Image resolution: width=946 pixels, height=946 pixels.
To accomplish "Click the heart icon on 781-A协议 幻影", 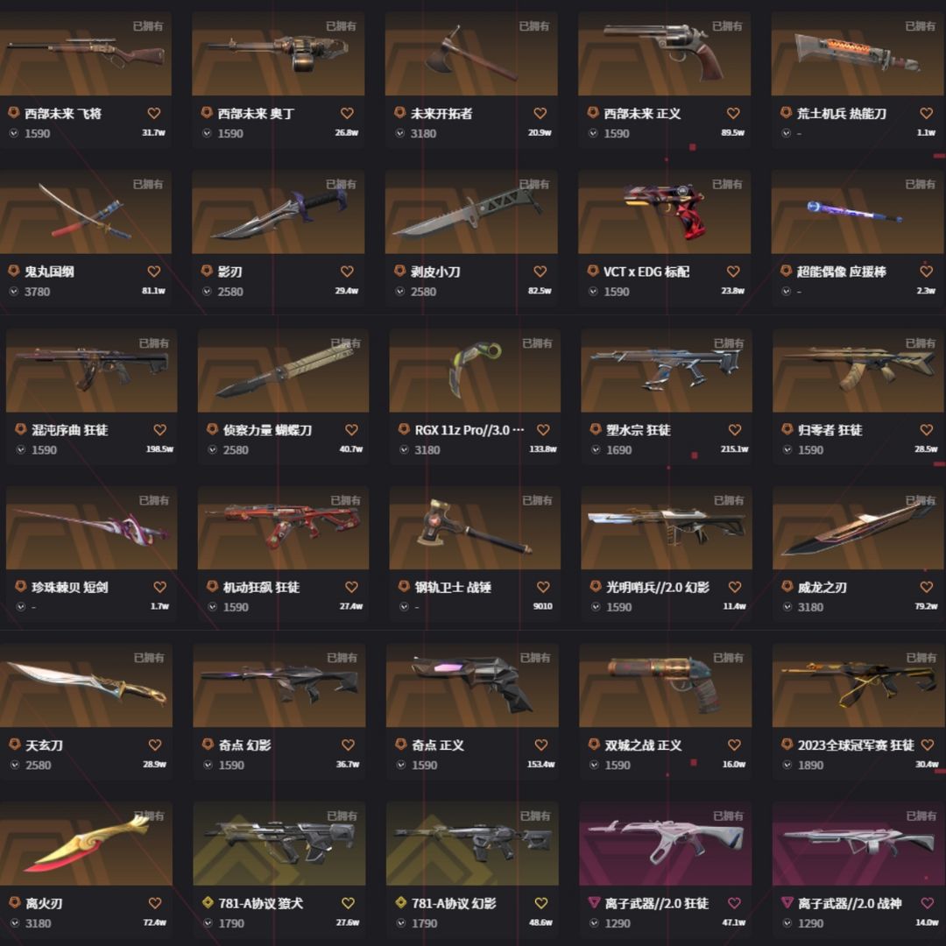I will 541,903.
